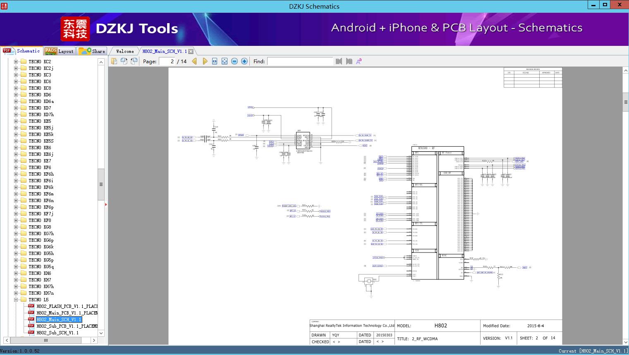Zoom out with the minus icon

[x=234, y=61]
